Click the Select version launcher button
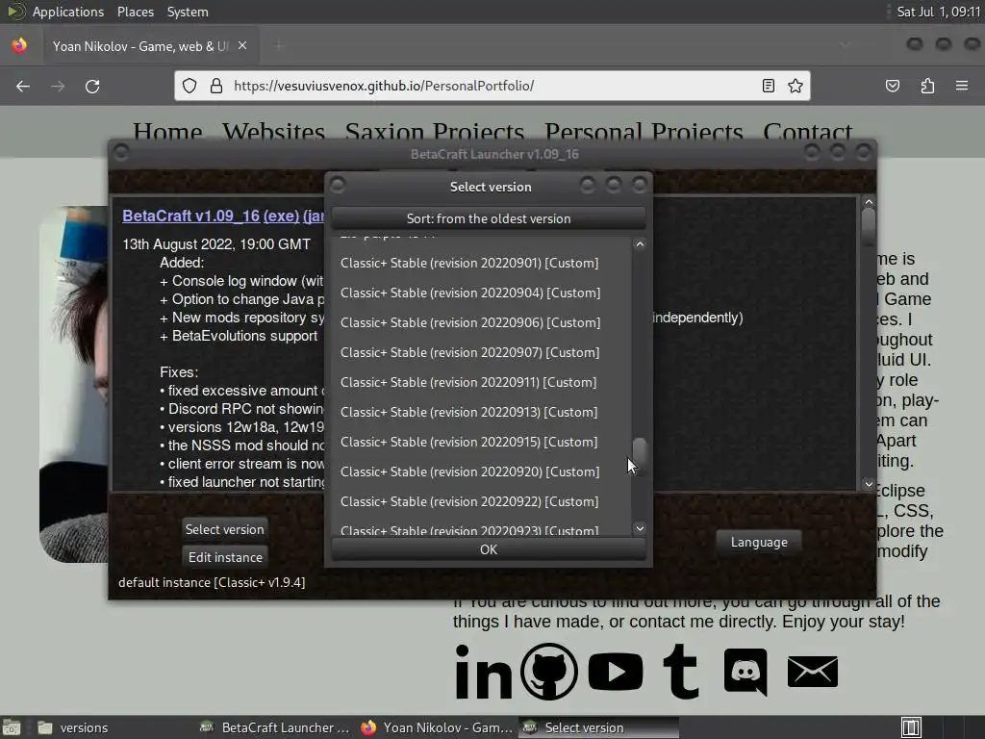The image size is (985, 739). point(224,530)
